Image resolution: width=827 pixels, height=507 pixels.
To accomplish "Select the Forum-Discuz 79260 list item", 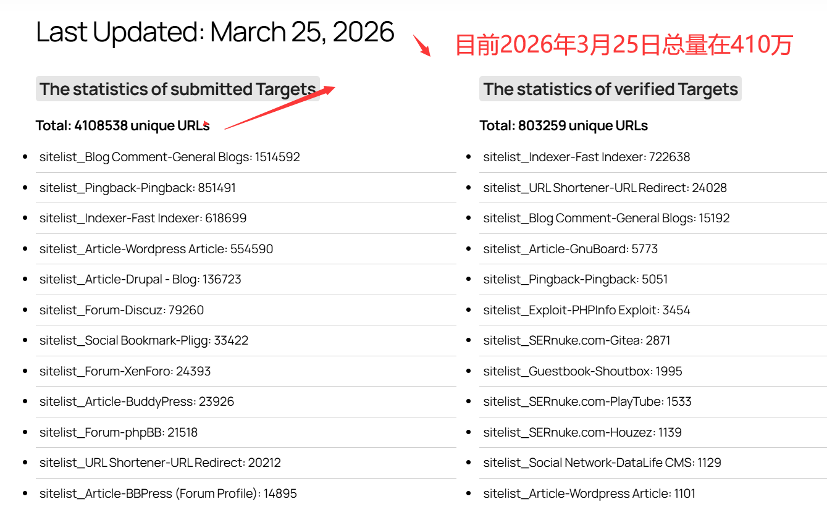I will click(x=121, y=310).
